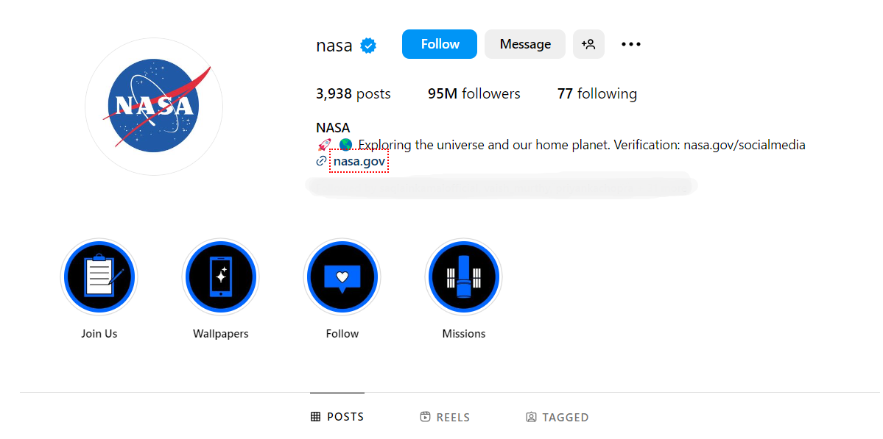Open the Follow story highlight
This screenshot has width=883, height=439.
tap(342, 276)
